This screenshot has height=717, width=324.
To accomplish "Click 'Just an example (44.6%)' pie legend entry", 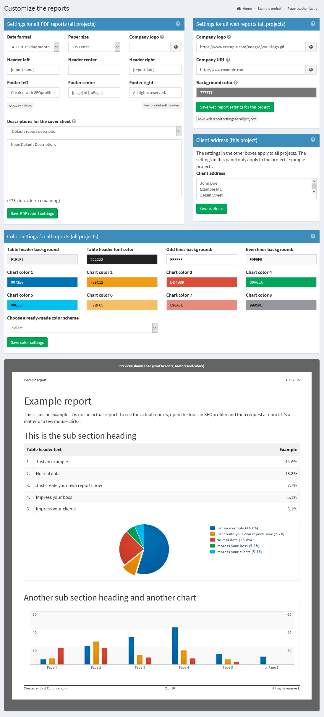I will [234, 528].
